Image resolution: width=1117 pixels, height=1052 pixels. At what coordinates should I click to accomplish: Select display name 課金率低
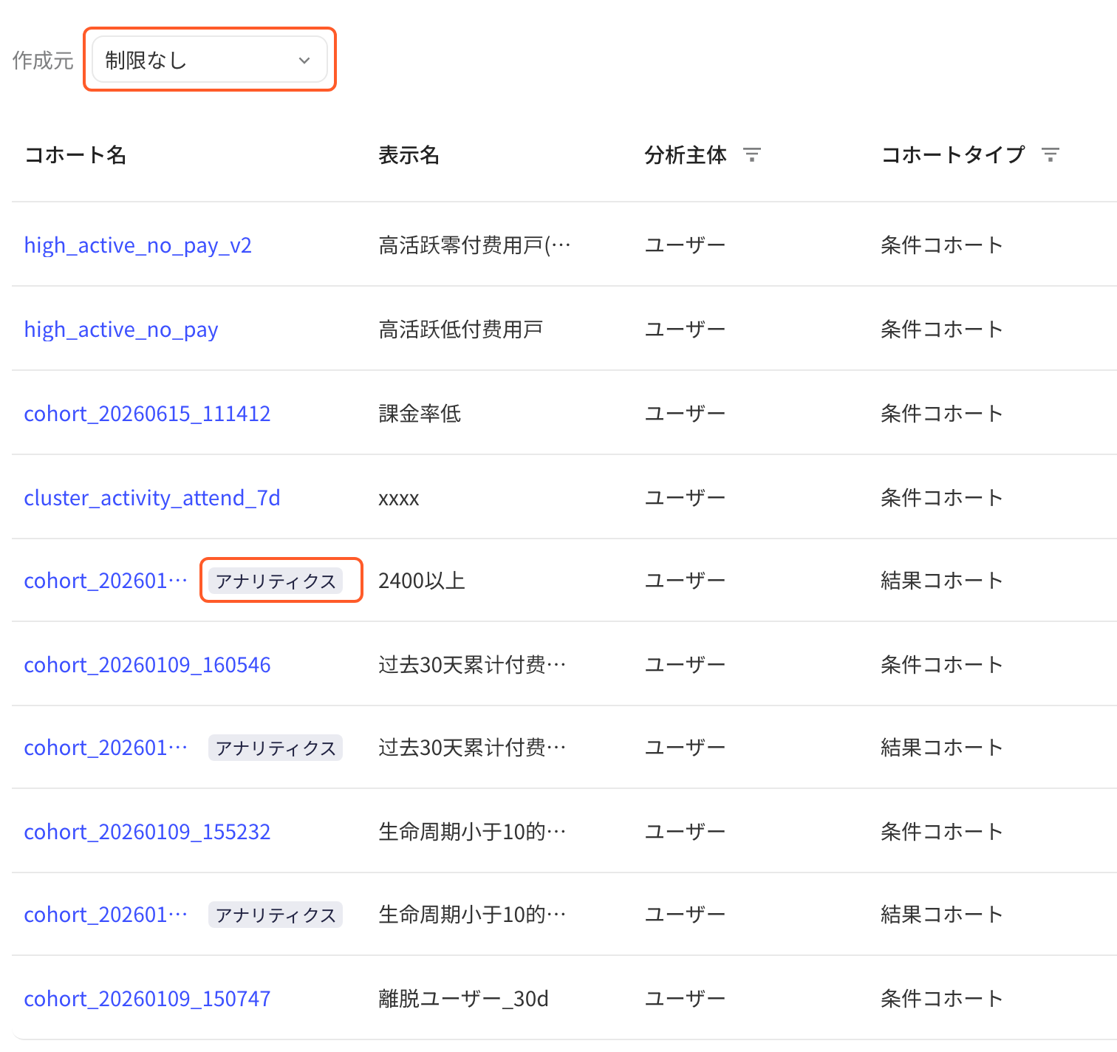pos(420,413)
